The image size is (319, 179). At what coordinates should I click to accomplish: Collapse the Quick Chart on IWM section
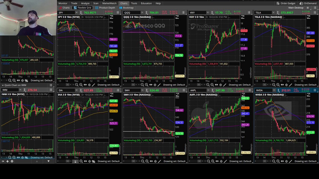click(x=2, y=85)
